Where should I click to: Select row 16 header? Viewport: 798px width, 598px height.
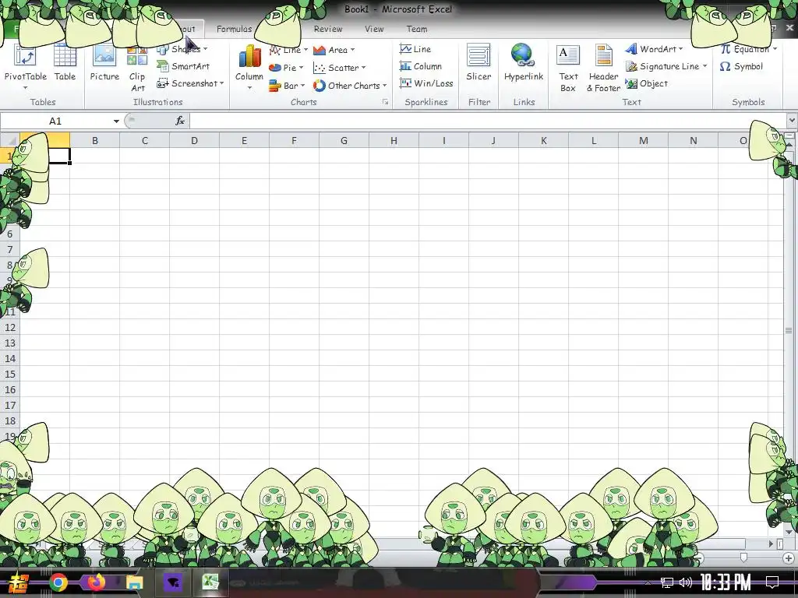coord(9,389)
